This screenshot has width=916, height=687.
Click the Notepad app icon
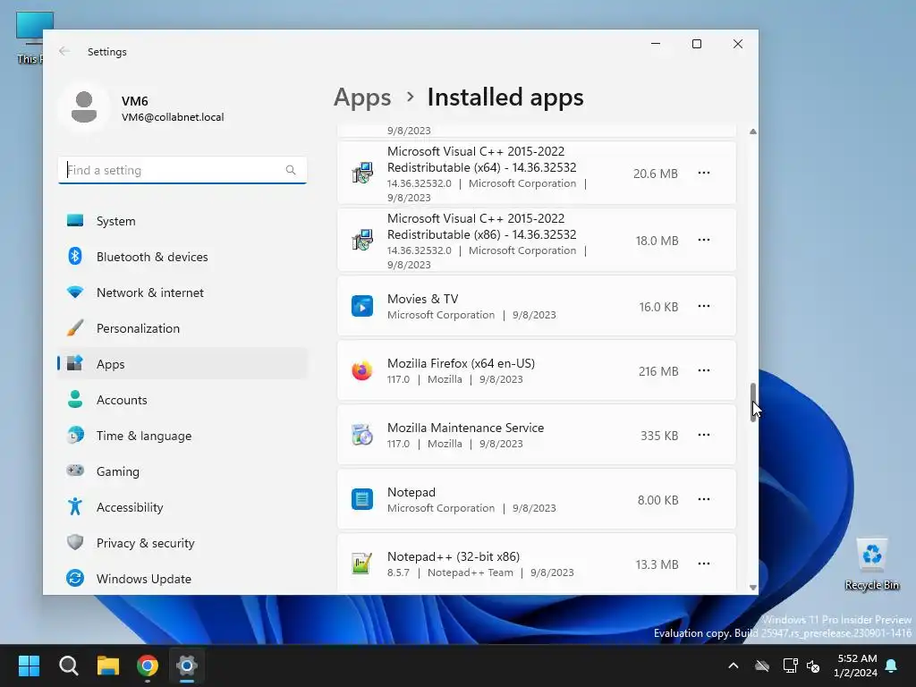362,499
